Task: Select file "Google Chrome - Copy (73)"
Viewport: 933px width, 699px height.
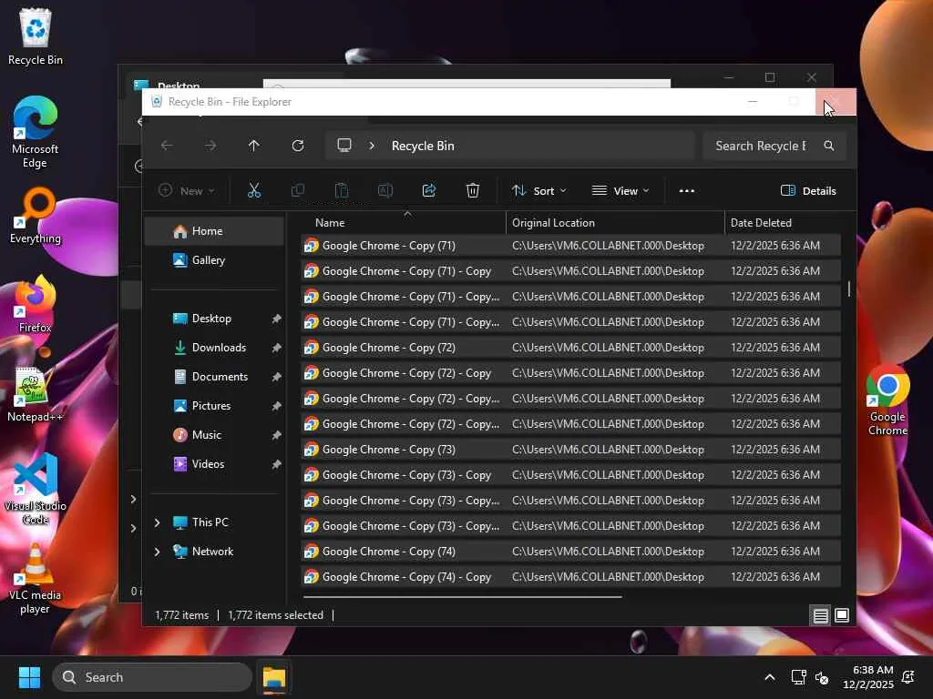Action: [x=570, y=450]
